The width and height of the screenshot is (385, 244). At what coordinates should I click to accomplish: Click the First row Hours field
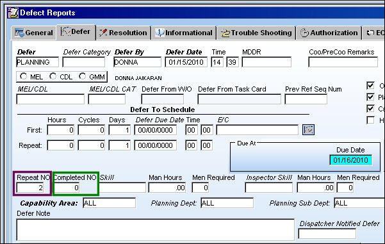click(x=61, y=130)
